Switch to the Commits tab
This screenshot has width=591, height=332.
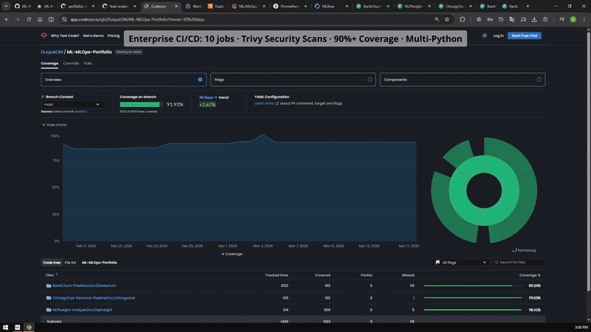pyautogui.click(x=71, y=63)
